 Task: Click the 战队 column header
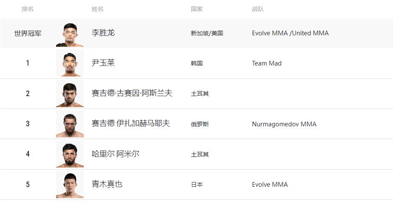257,9
